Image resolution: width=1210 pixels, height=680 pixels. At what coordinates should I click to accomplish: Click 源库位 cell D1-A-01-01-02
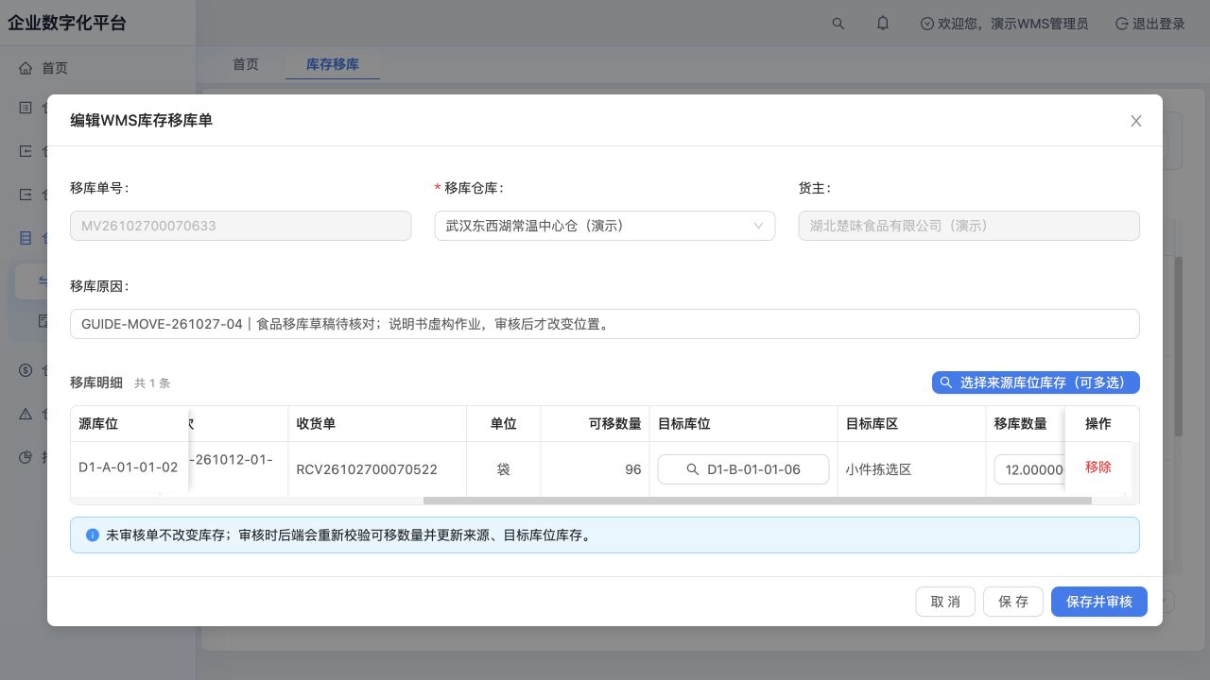coord(129,467)
